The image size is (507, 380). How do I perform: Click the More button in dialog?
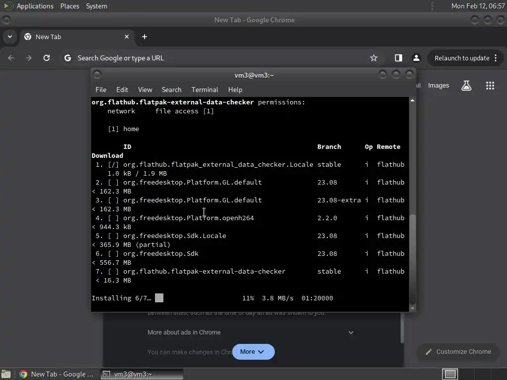coord(253,352)
